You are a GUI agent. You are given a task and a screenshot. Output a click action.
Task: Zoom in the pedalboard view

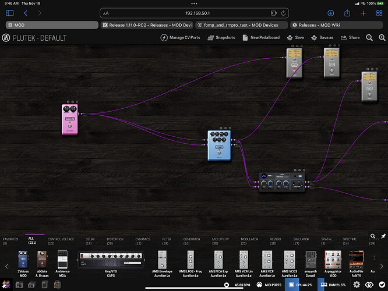tap(382, 38)
